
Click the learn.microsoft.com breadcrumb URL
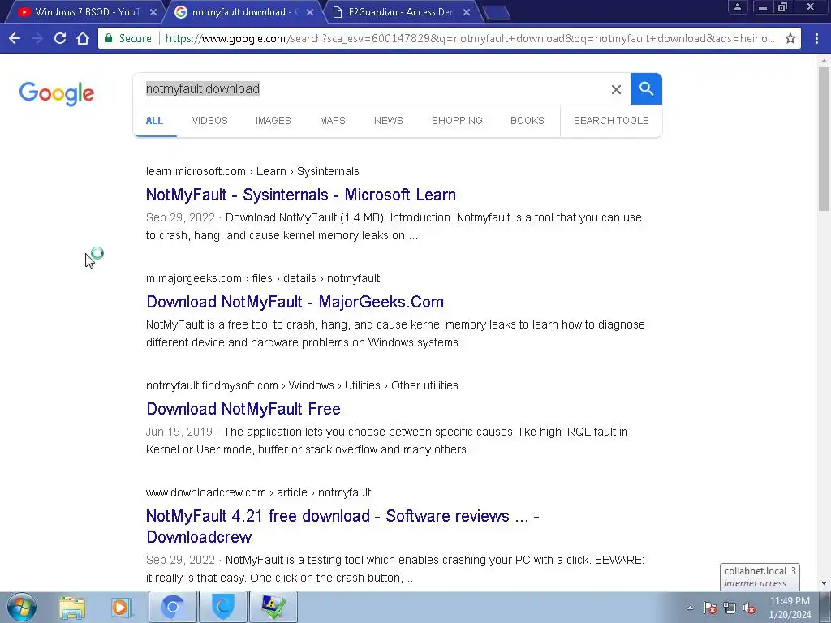click(252, 172)
